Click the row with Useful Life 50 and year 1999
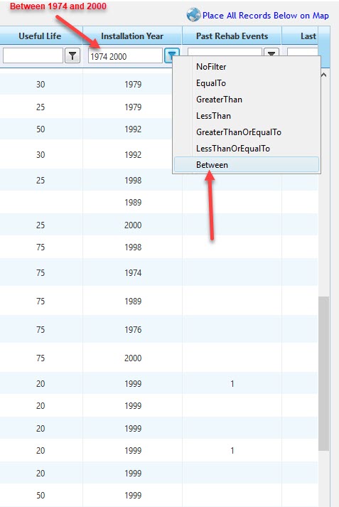The image size is (339, 507). [x=158, y=496]
